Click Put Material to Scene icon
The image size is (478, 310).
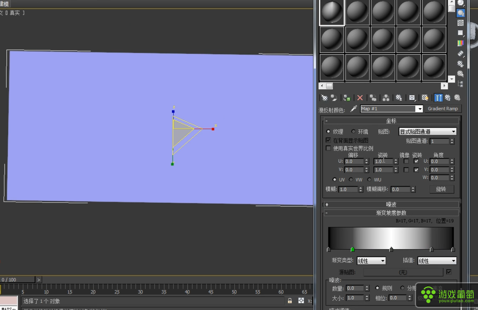point(334,98)
